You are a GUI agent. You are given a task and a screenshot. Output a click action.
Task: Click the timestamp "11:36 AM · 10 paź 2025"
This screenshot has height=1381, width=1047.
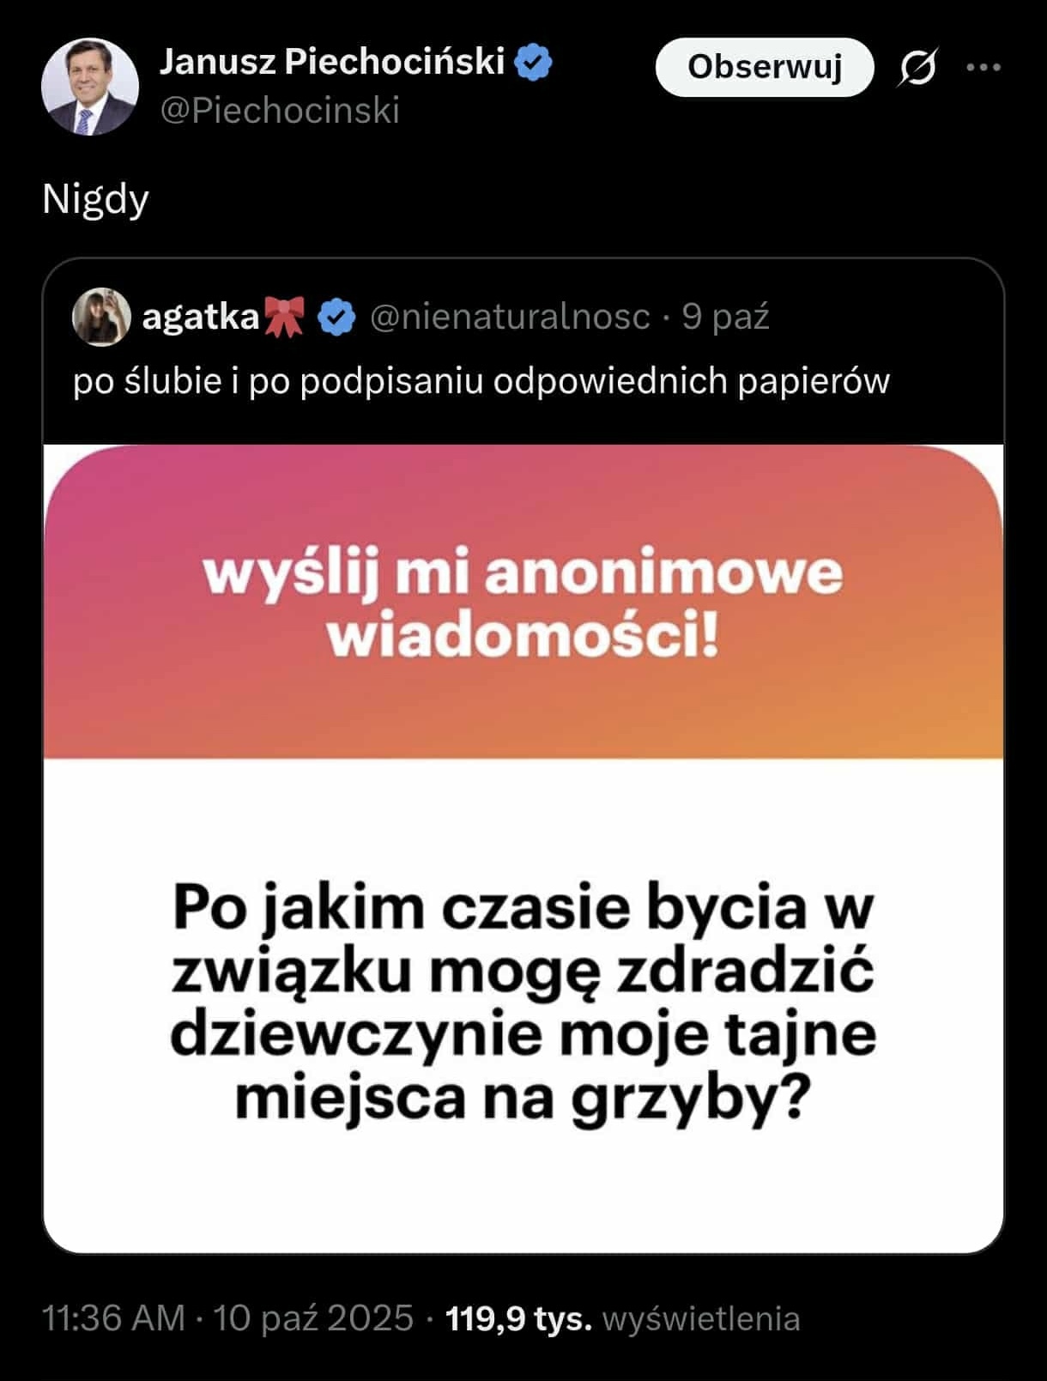tap(227, 1317)
